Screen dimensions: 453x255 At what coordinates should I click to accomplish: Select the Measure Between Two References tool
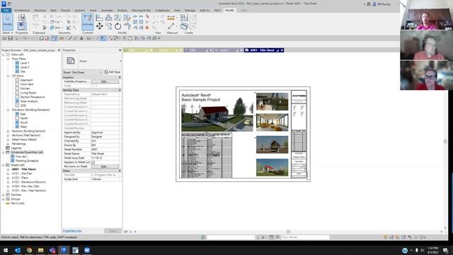point(171,18)
